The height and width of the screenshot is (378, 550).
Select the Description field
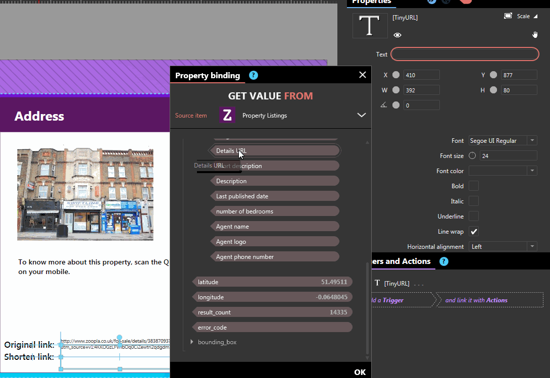click(x=275, y=181)
